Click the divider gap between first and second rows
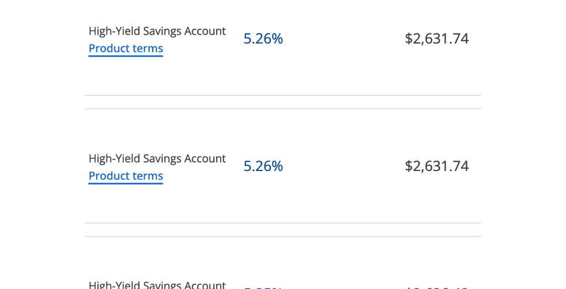Viewport: 566px width, 289px height. pyautogui.click(x=282, y=102)
